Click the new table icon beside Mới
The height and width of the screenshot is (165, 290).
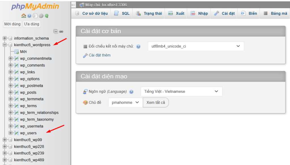16,52
